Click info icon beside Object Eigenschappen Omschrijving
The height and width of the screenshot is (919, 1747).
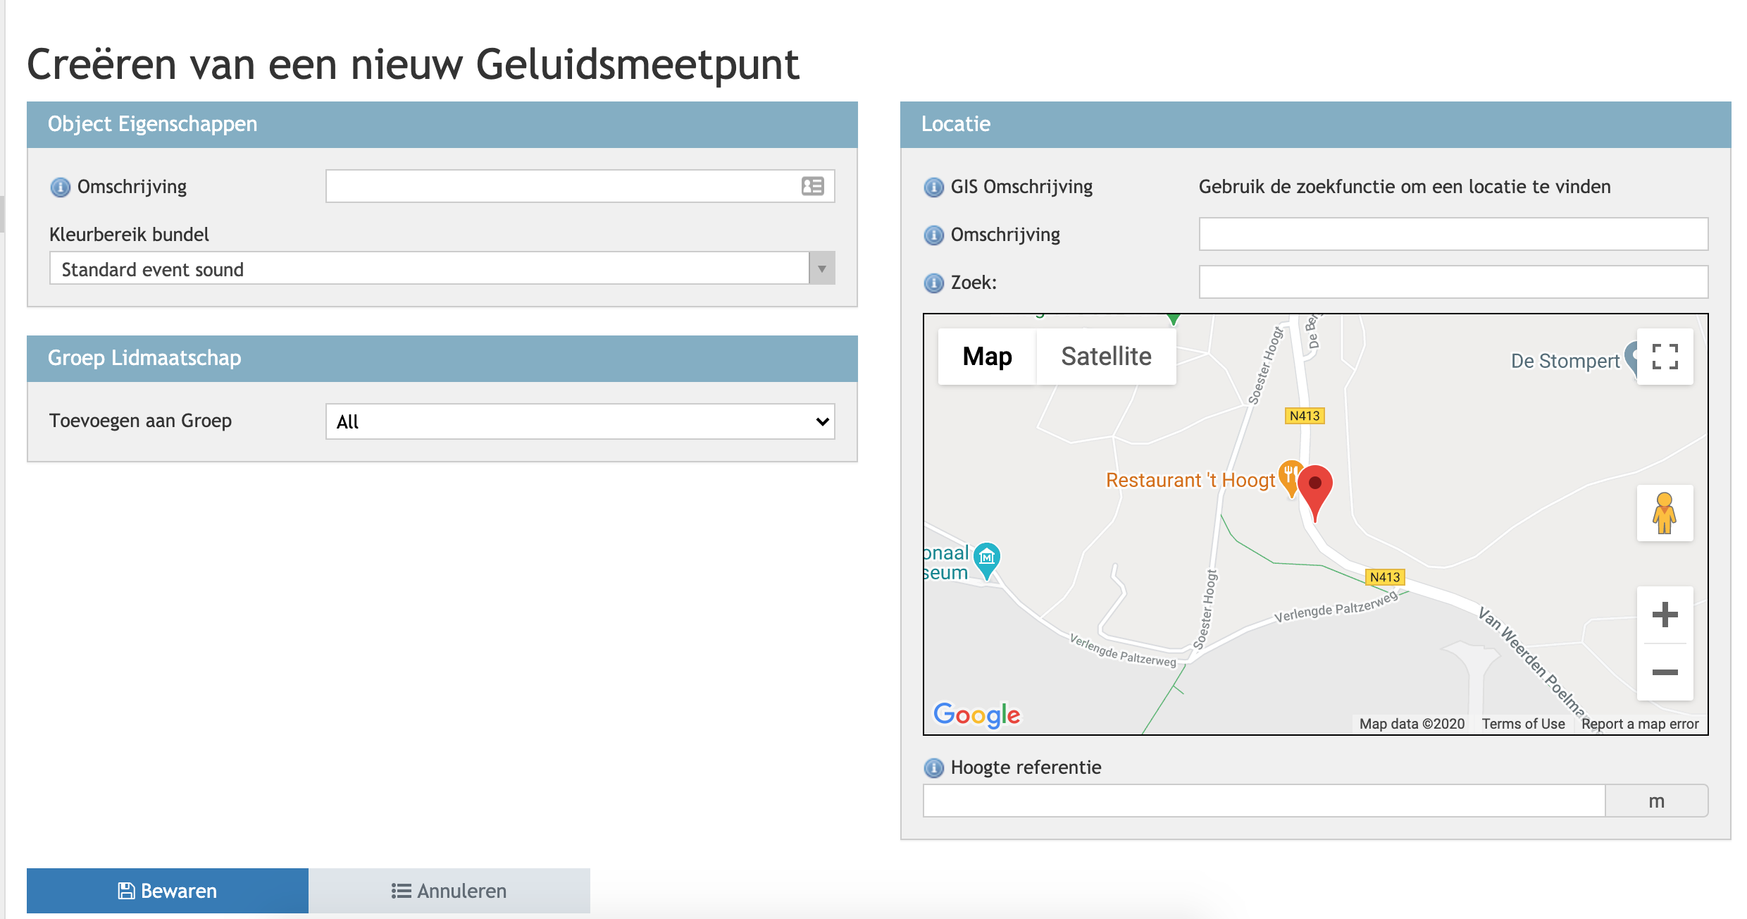pyautogui.click(x=60, y=187)
